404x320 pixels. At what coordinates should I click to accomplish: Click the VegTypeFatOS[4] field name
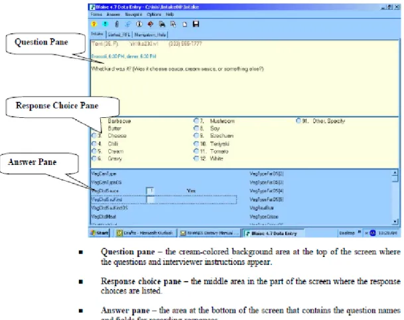coord(267,191)
